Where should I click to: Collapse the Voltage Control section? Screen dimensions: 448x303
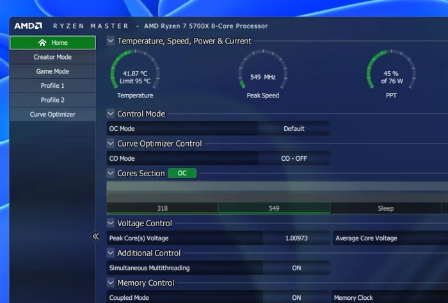(x=111, y=223)
